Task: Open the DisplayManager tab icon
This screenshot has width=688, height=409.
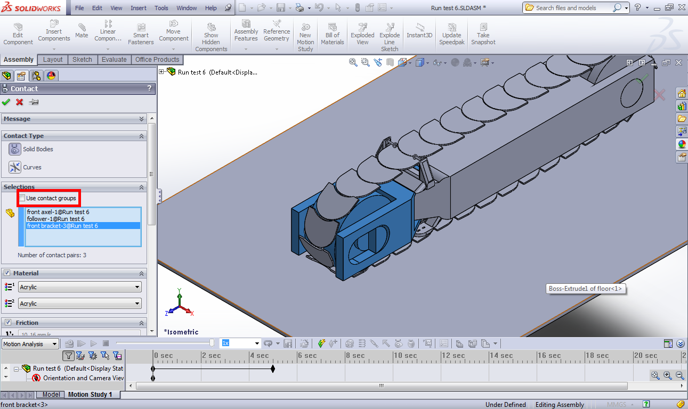Action: [51, 76]
